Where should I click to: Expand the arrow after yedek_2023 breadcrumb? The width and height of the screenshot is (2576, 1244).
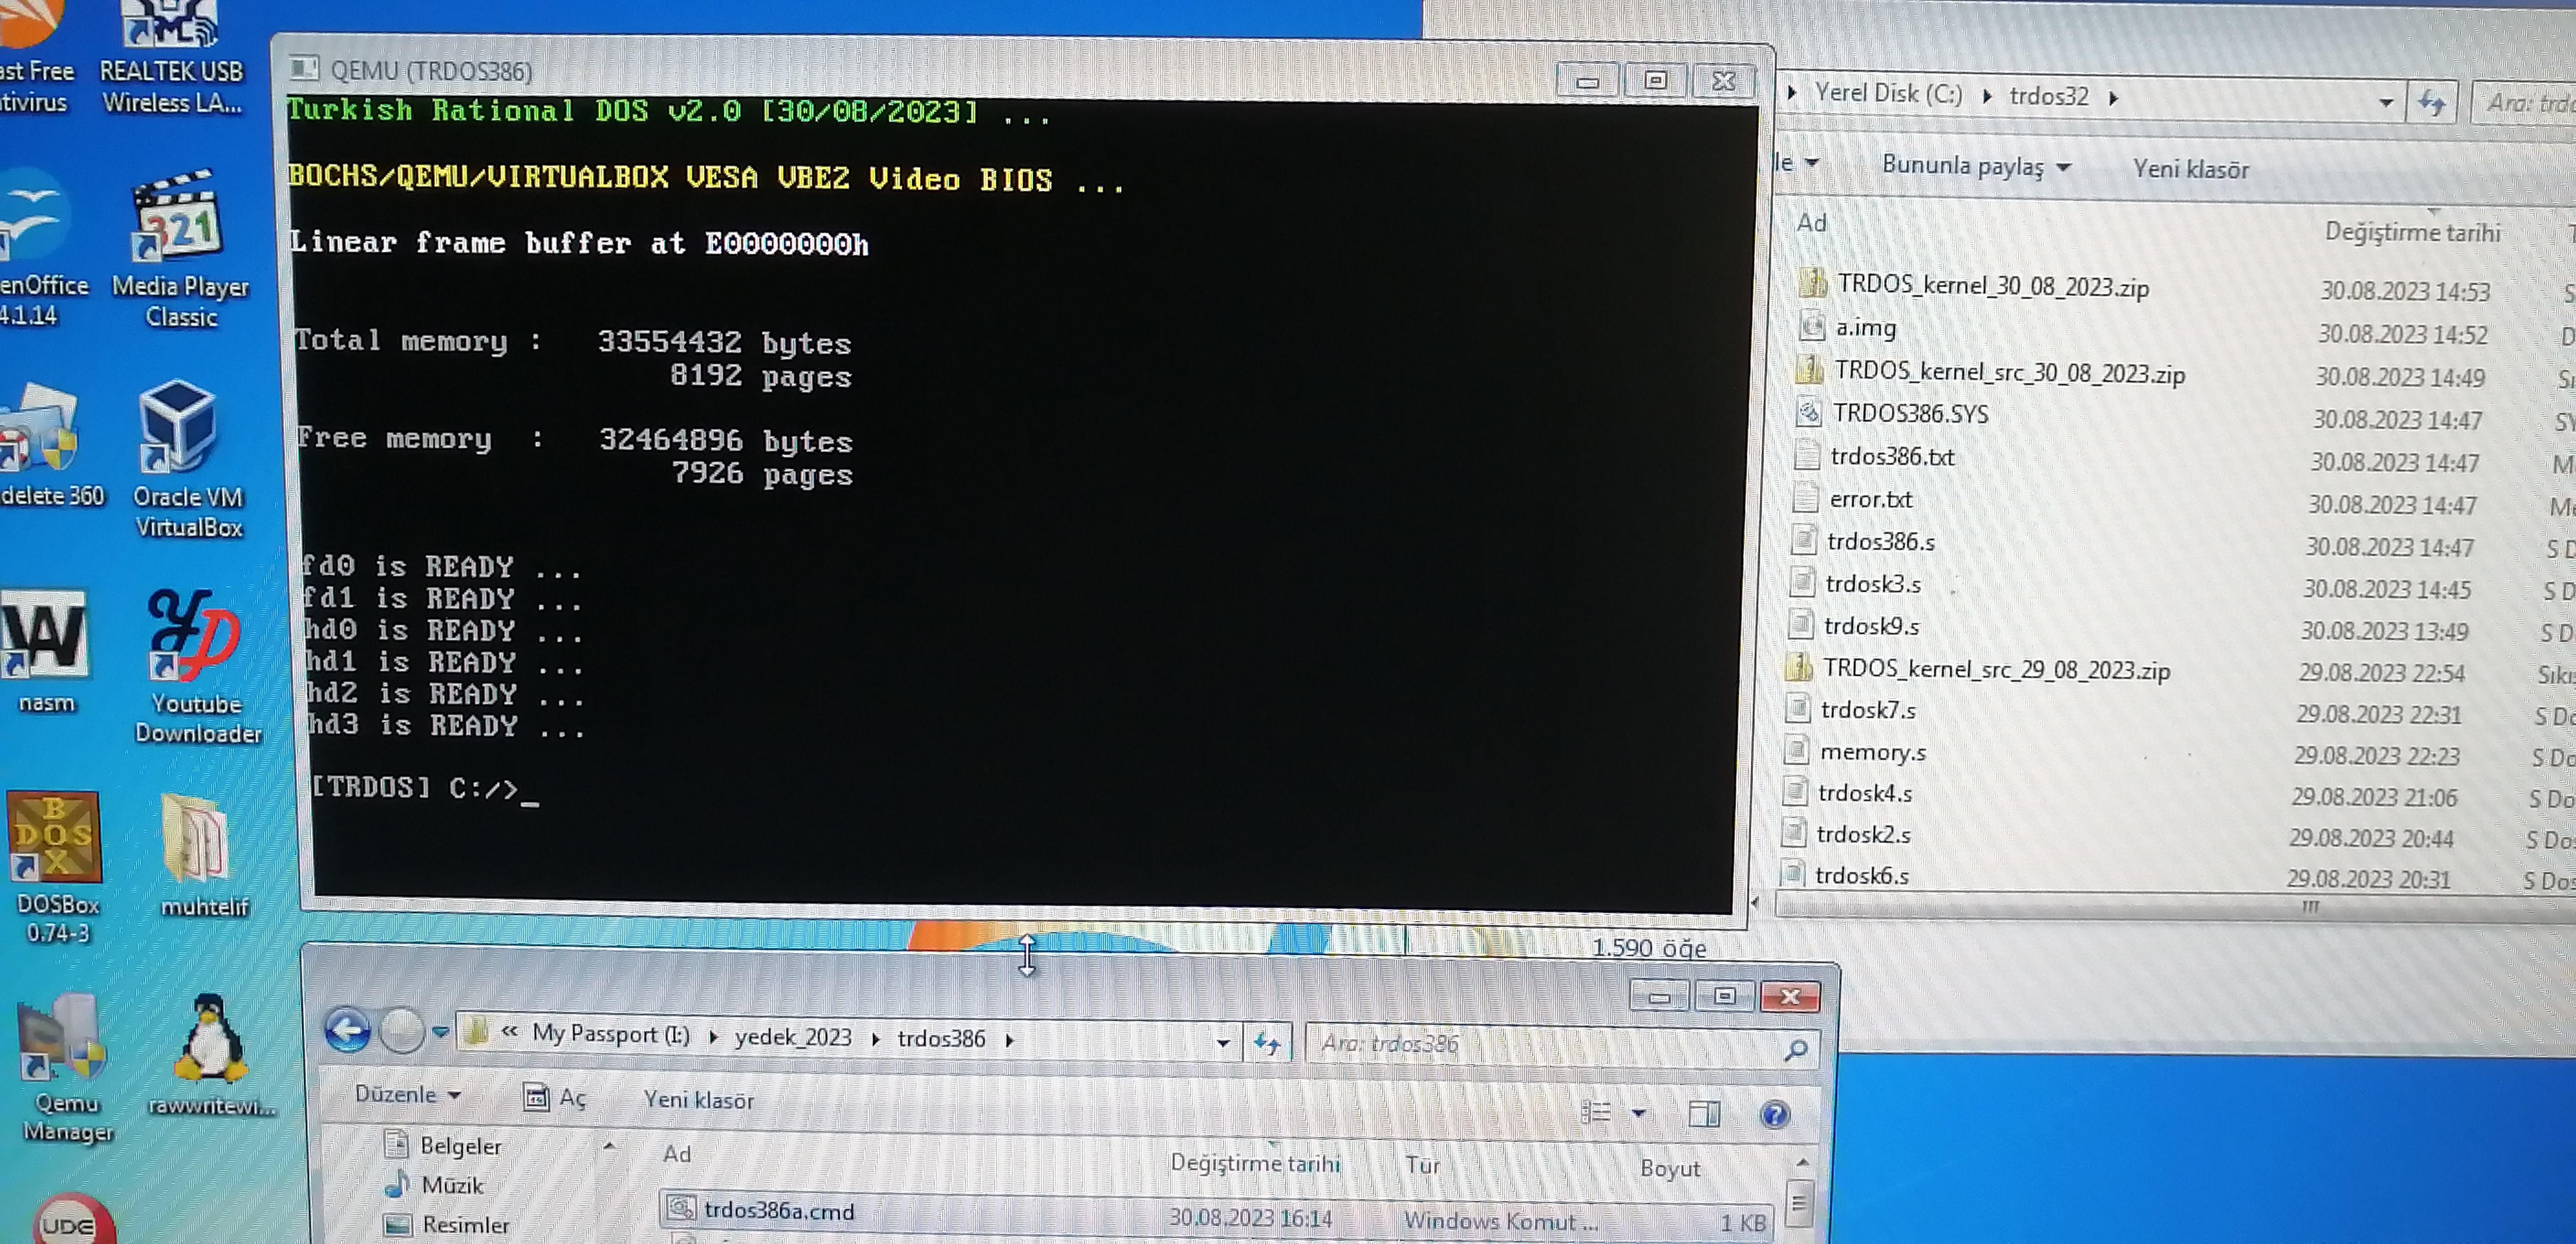click(x=875, y=1039)
